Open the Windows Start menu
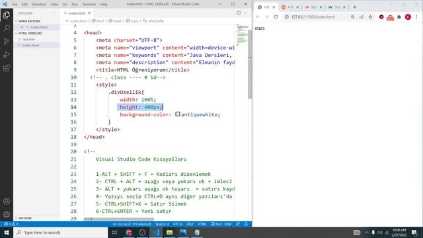 click(7, 232)
